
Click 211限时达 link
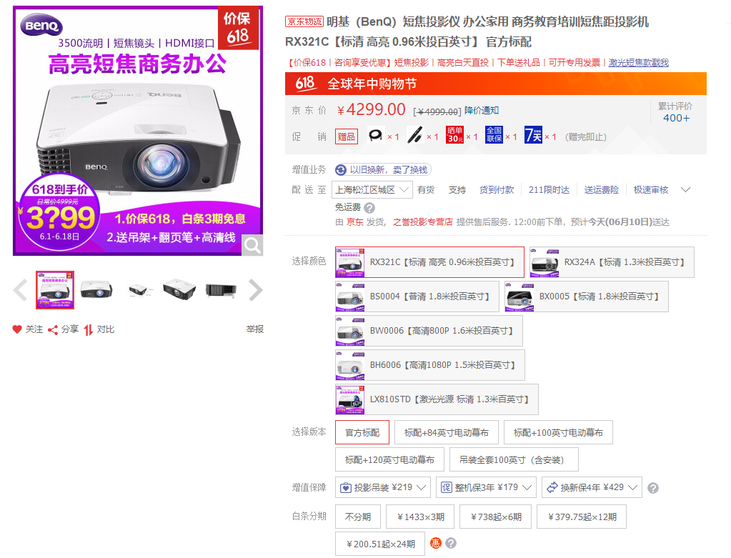[549, 190]
